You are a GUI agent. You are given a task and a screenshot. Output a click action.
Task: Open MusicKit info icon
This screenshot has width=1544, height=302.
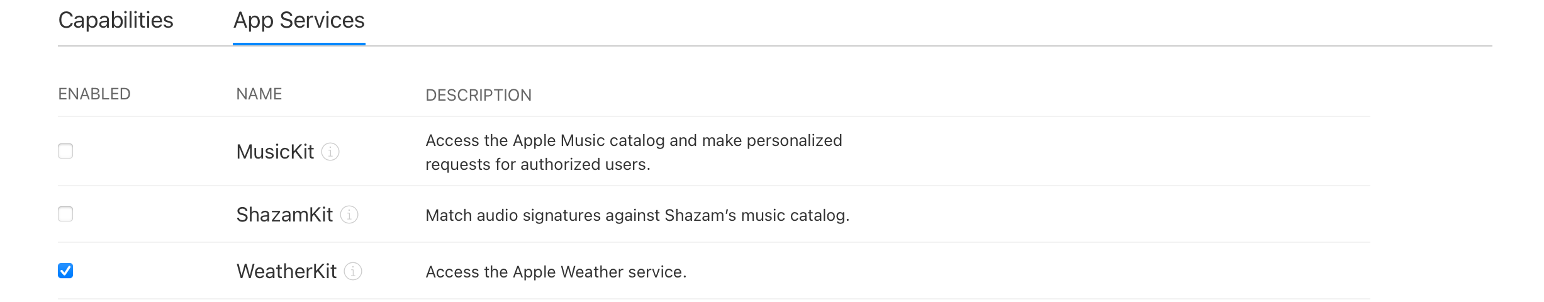[330, 152]
